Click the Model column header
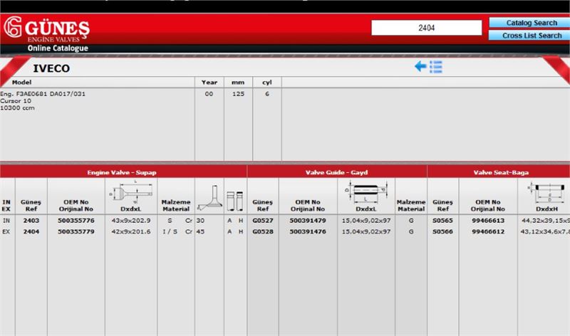 (21, 83)
